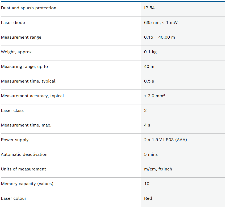
Task: Click the "Measurement range" label
Action: pos(21,37)
